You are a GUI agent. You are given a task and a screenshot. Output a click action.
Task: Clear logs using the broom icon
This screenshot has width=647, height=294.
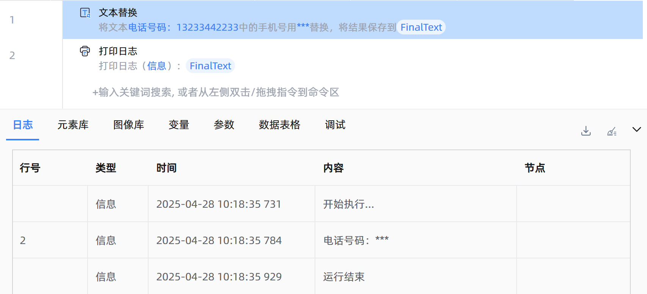pyautogui.click(x=612, y=131)
